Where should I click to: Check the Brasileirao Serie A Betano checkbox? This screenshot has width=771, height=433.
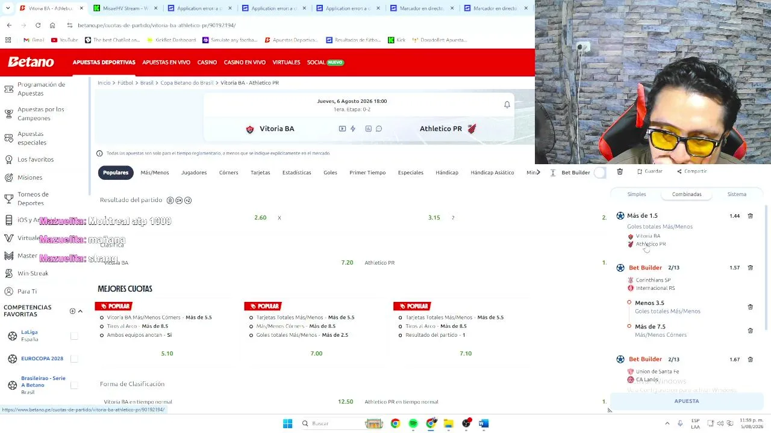[x=74, y=385]
